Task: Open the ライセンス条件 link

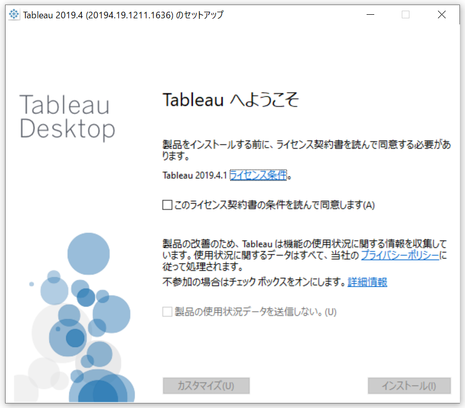Action: click(259, 175)
